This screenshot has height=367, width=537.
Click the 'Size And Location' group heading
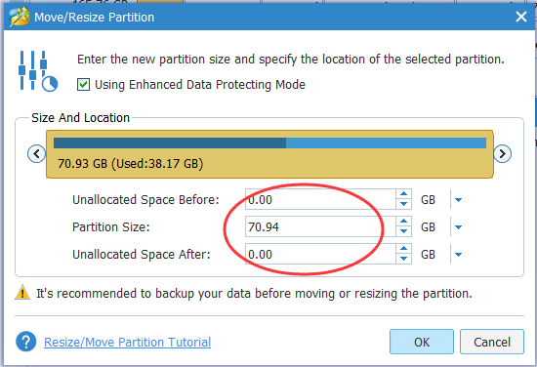pos(80,118)
